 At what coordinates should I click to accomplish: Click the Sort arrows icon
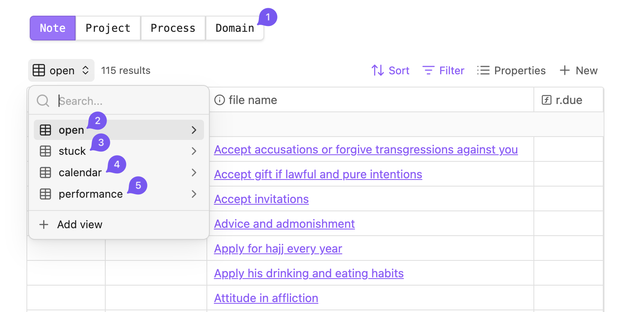click(x=377, y=71)
